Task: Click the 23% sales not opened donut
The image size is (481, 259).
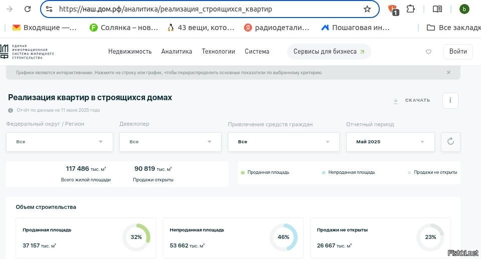Action: [430, 237]
